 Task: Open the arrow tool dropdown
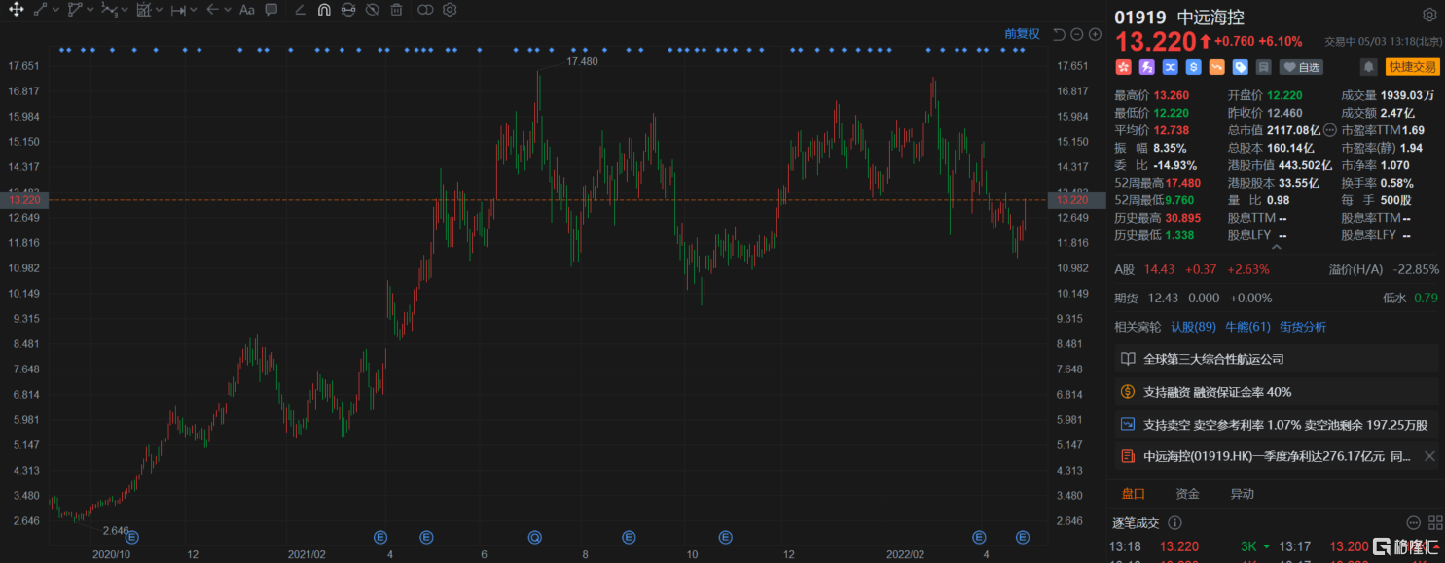[x=227, y=10]
